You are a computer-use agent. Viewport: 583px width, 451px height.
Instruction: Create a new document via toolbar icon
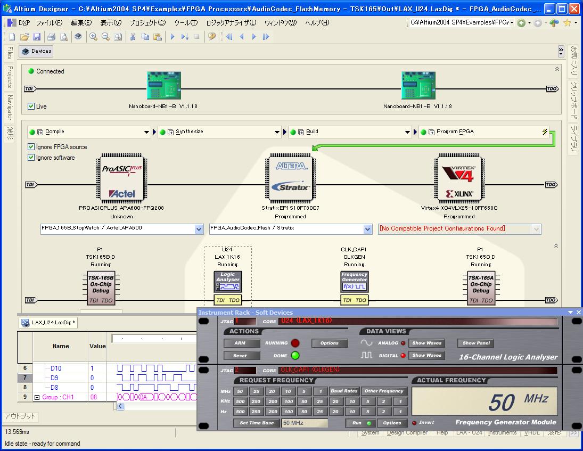coord(12,36)
